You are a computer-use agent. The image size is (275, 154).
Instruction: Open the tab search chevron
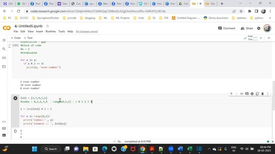(x=241, y=3)
